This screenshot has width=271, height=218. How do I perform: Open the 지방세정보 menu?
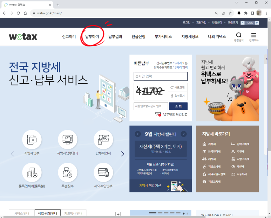[190, 36]
